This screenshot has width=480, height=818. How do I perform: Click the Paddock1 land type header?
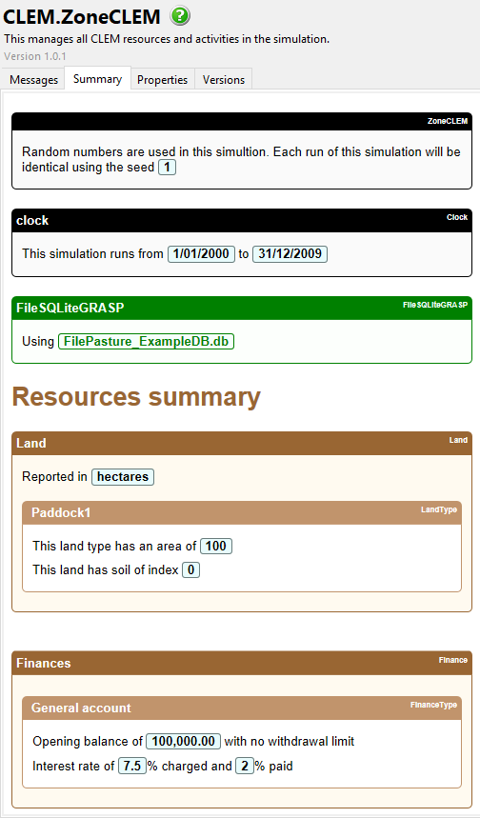(242, 513)
